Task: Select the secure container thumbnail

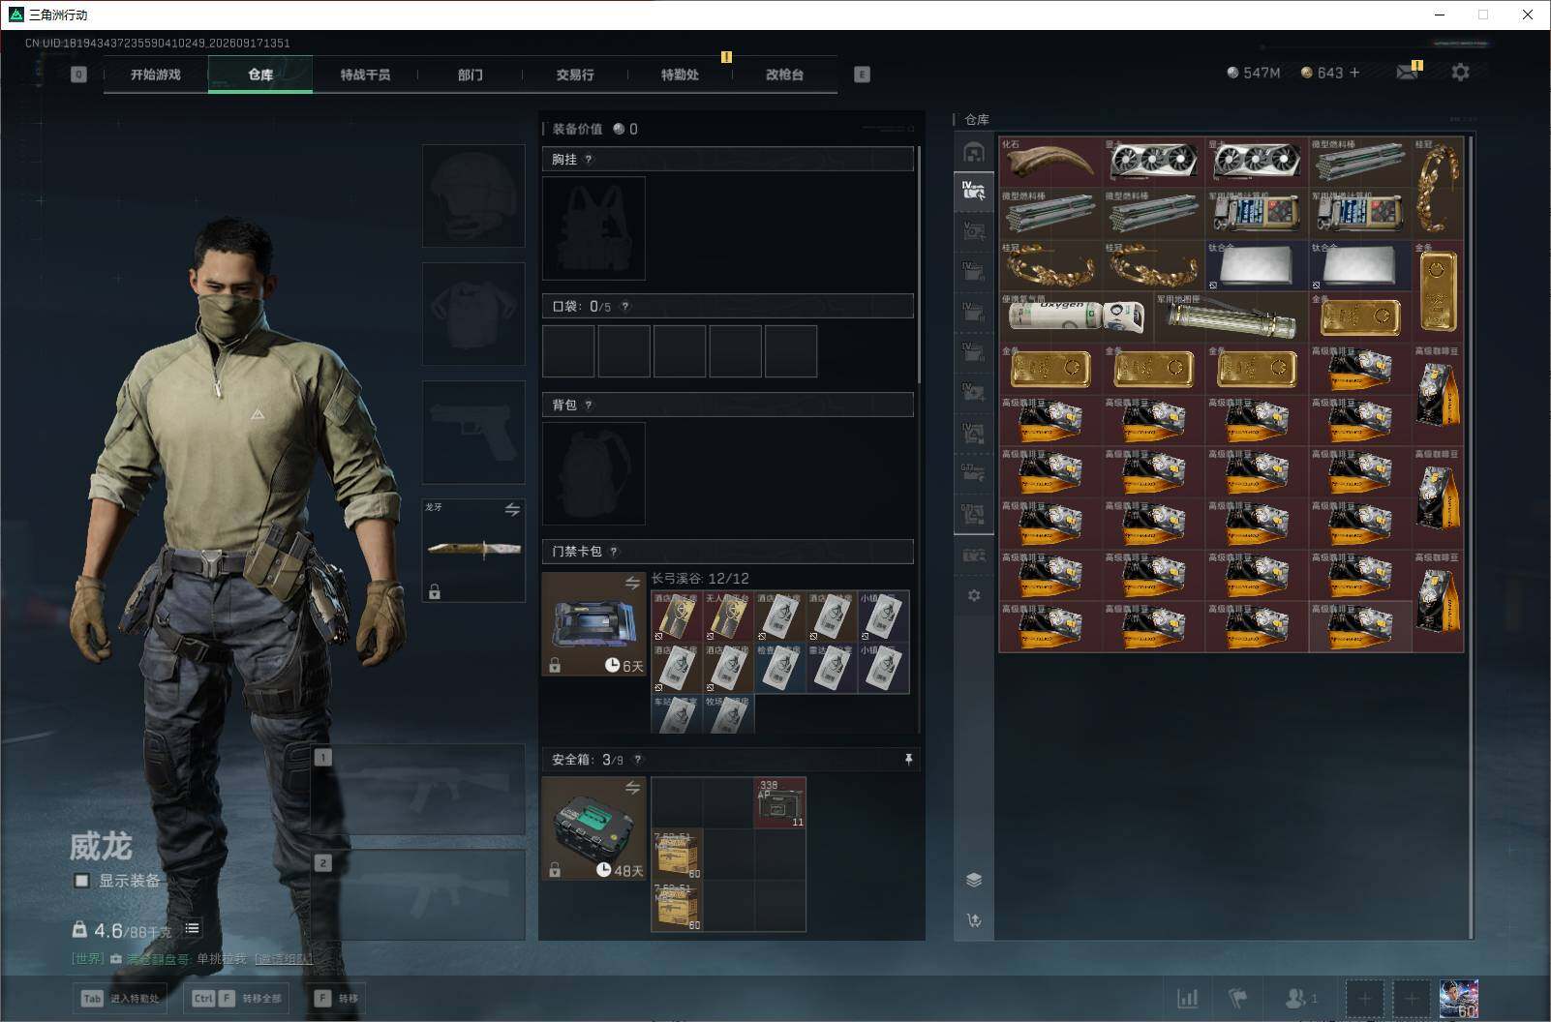Action: (x=593, y=828)
